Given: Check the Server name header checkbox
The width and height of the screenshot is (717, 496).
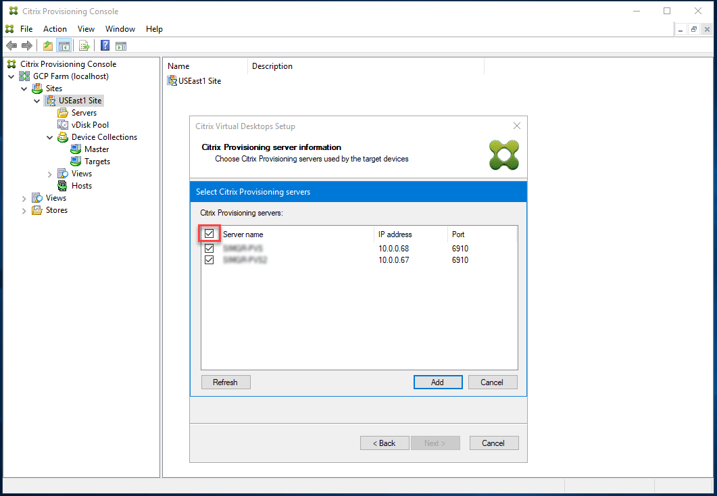Looking at the screenshot, I should (209, 233).
